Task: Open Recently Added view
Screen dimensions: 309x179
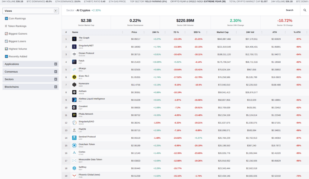Action: point(18,56)
